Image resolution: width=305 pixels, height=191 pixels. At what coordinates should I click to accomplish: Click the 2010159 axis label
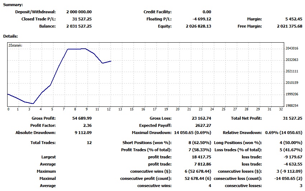(x=292, y=83)
